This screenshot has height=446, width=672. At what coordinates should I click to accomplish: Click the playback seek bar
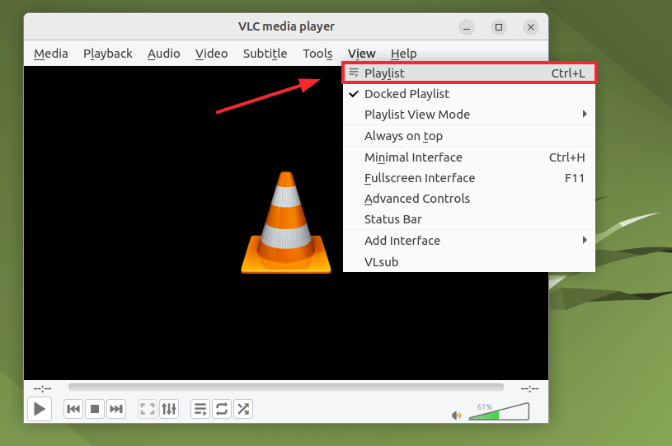point(286,387)
